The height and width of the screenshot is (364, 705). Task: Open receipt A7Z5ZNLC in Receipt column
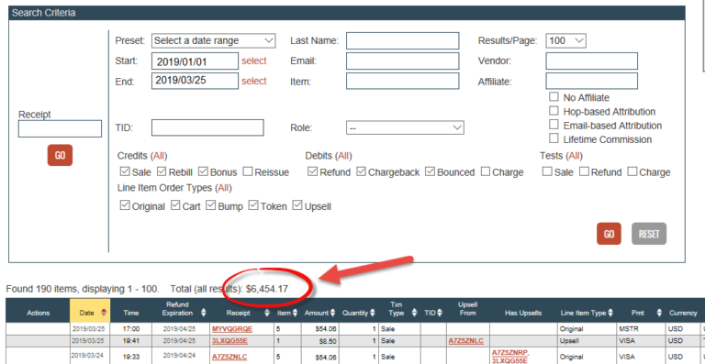pyautogui.click(x=229, y=357)
